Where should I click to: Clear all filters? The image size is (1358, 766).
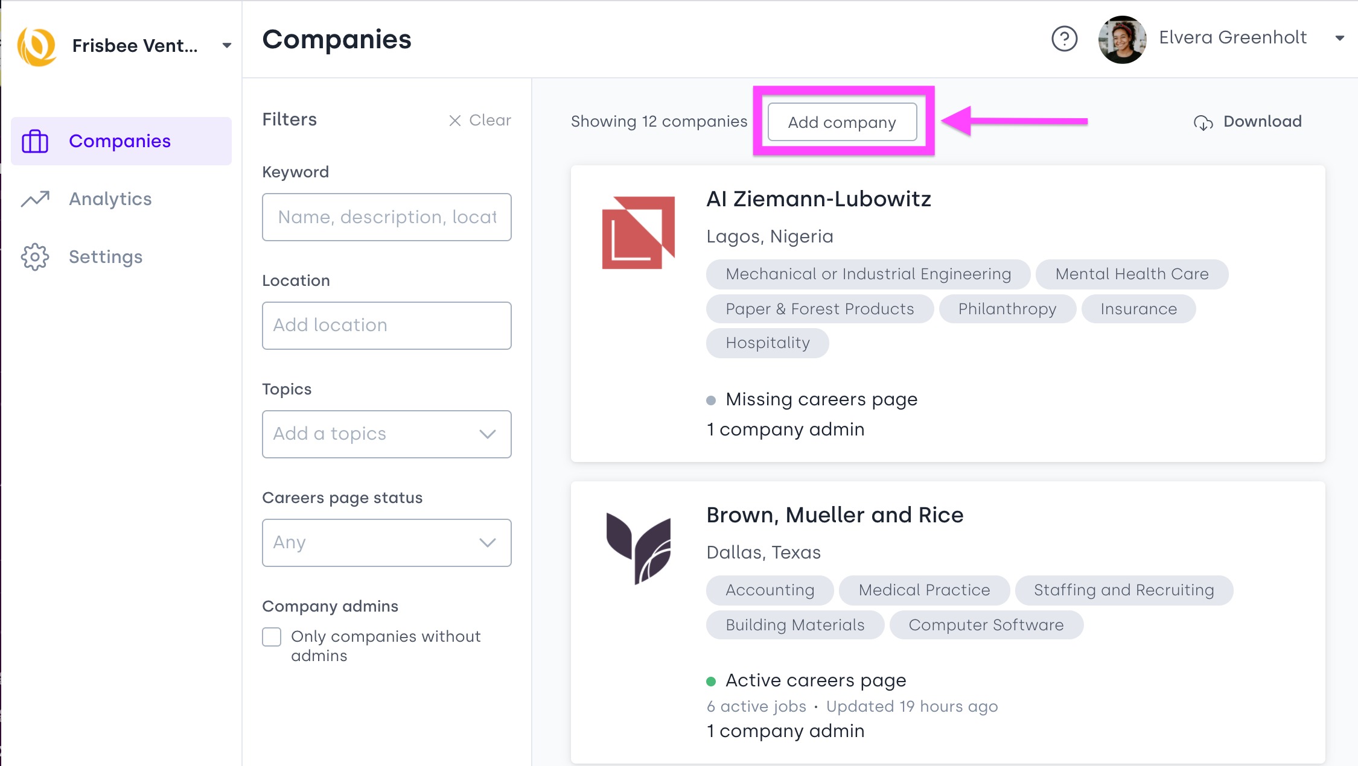click(480, 121)
